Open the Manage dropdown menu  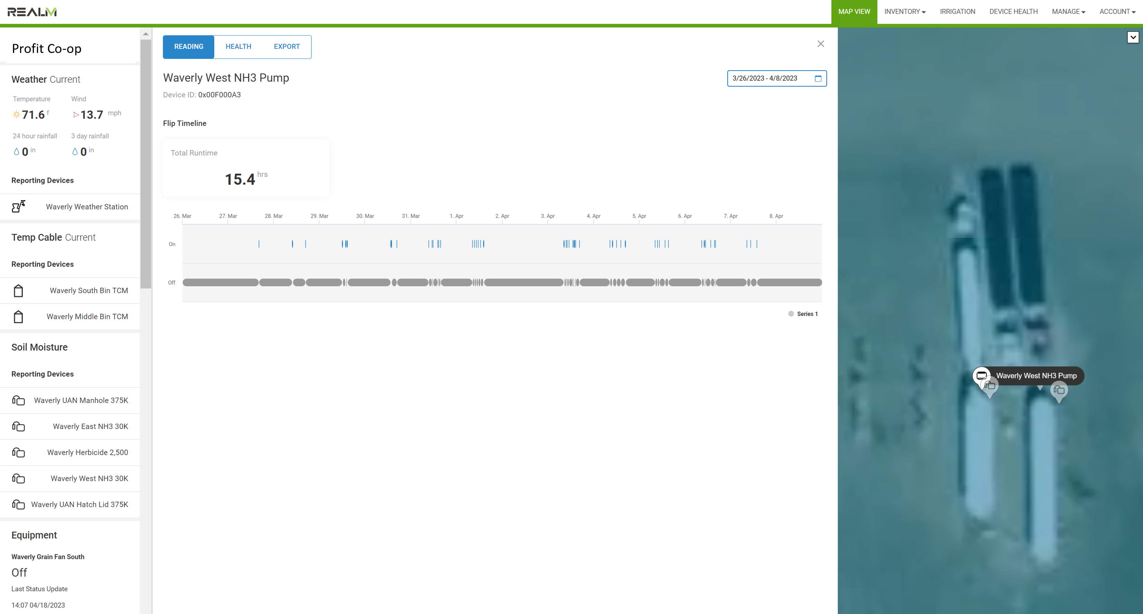[x=1068, y=12]
